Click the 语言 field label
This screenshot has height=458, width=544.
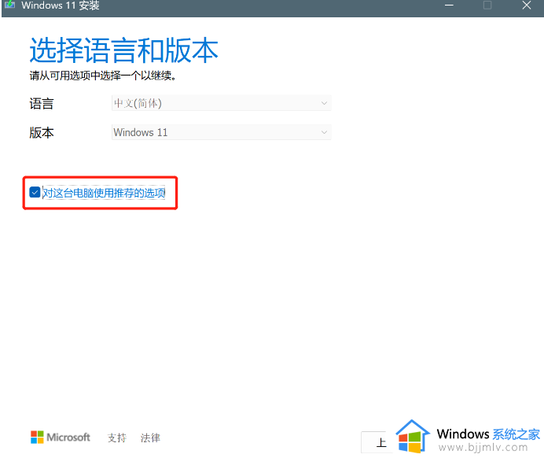(42, 103)
